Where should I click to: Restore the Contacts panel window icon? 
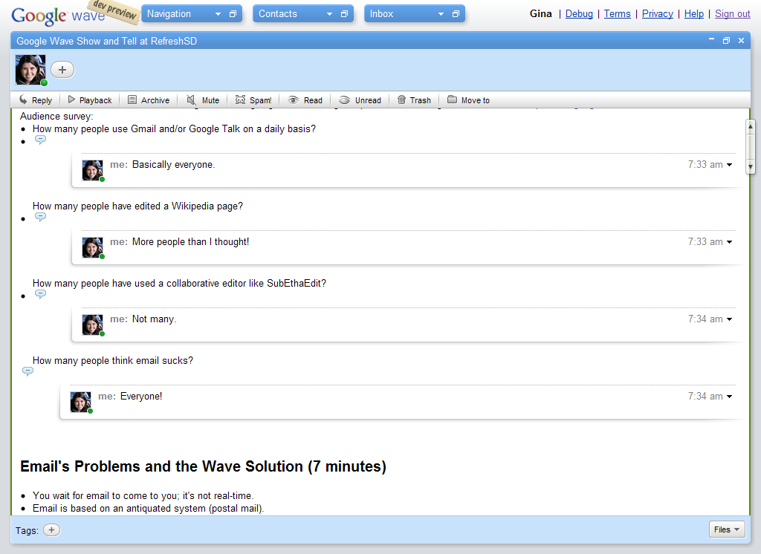point(344,14)
